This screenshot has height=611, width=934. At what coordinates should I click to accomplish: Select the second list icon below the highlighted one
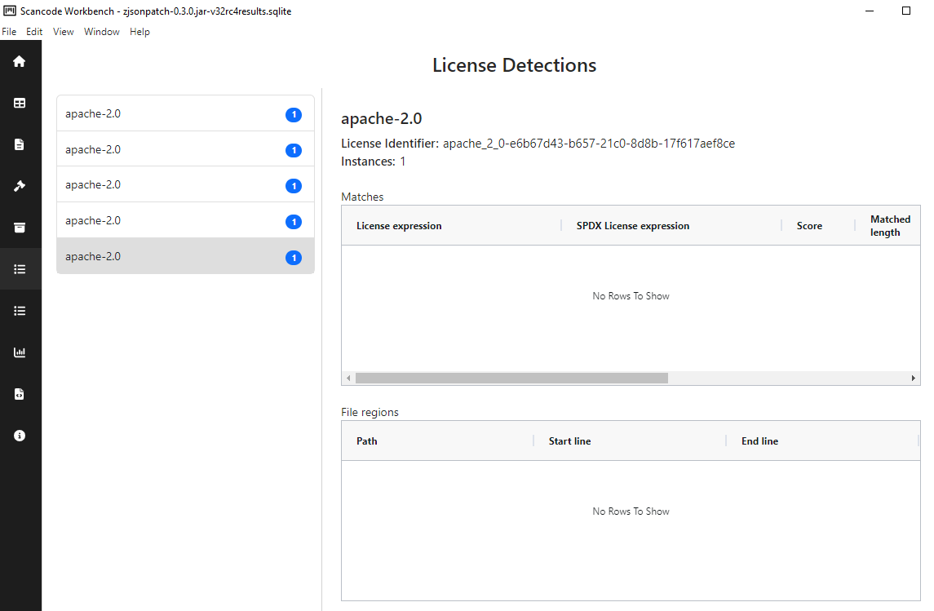click(x=20, y=311)
